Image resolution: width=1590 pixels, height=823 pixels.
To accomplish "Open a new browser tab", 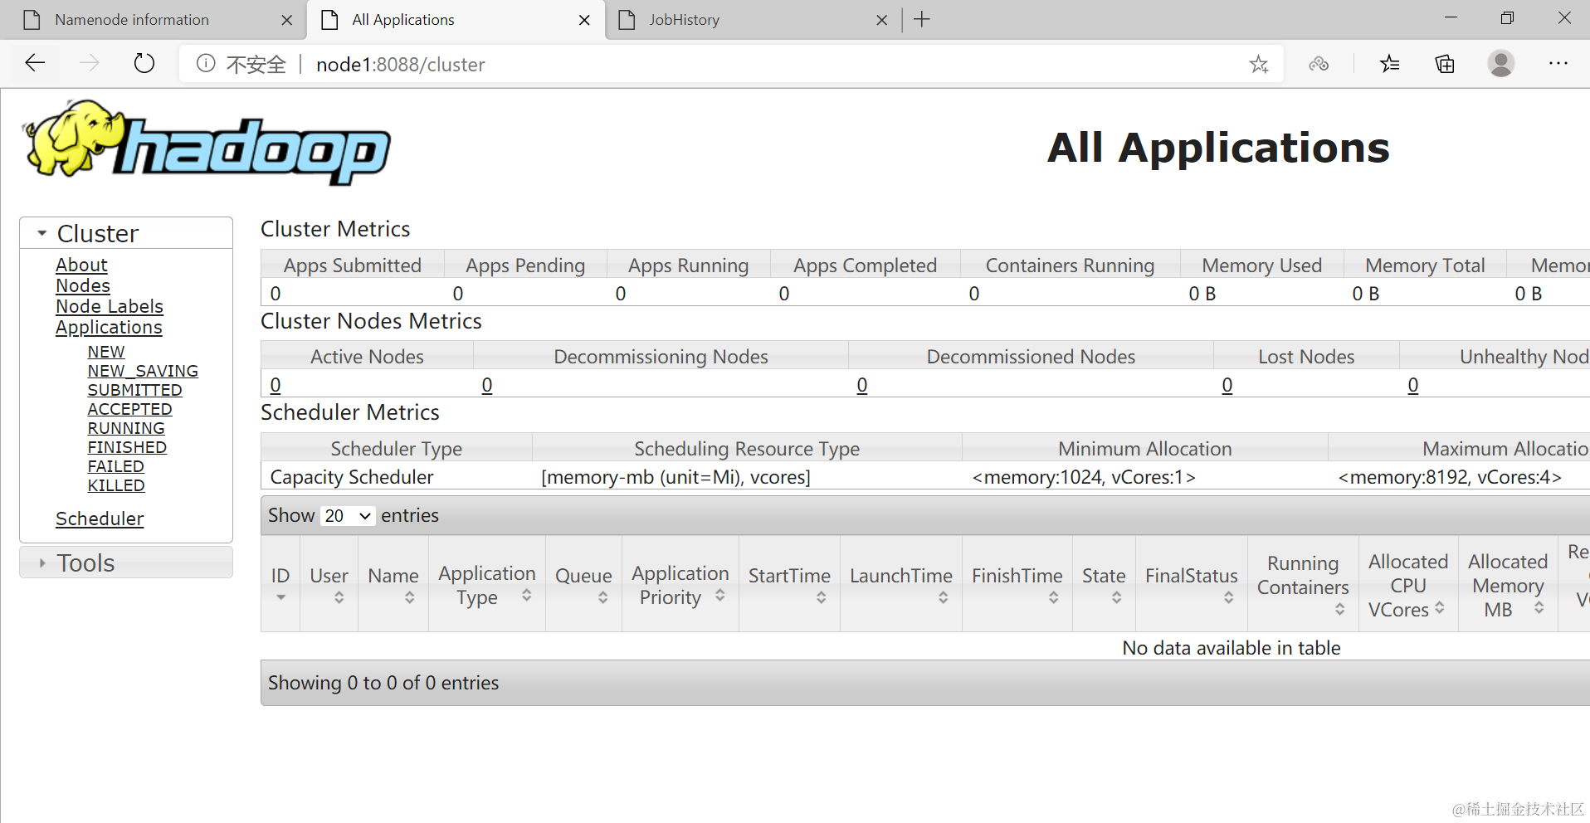I will point(921,19).
